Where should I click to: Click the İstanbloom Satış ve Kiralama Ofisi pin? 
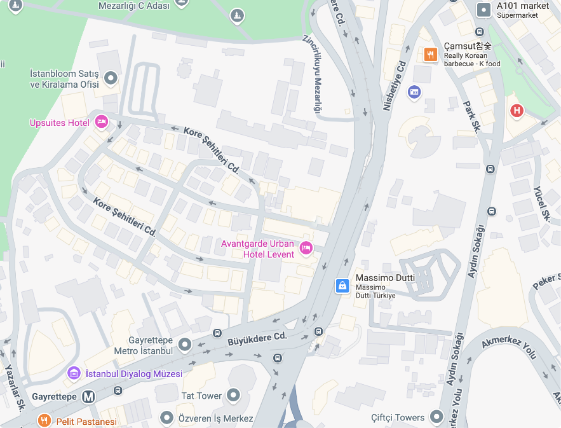pos(111,78)
